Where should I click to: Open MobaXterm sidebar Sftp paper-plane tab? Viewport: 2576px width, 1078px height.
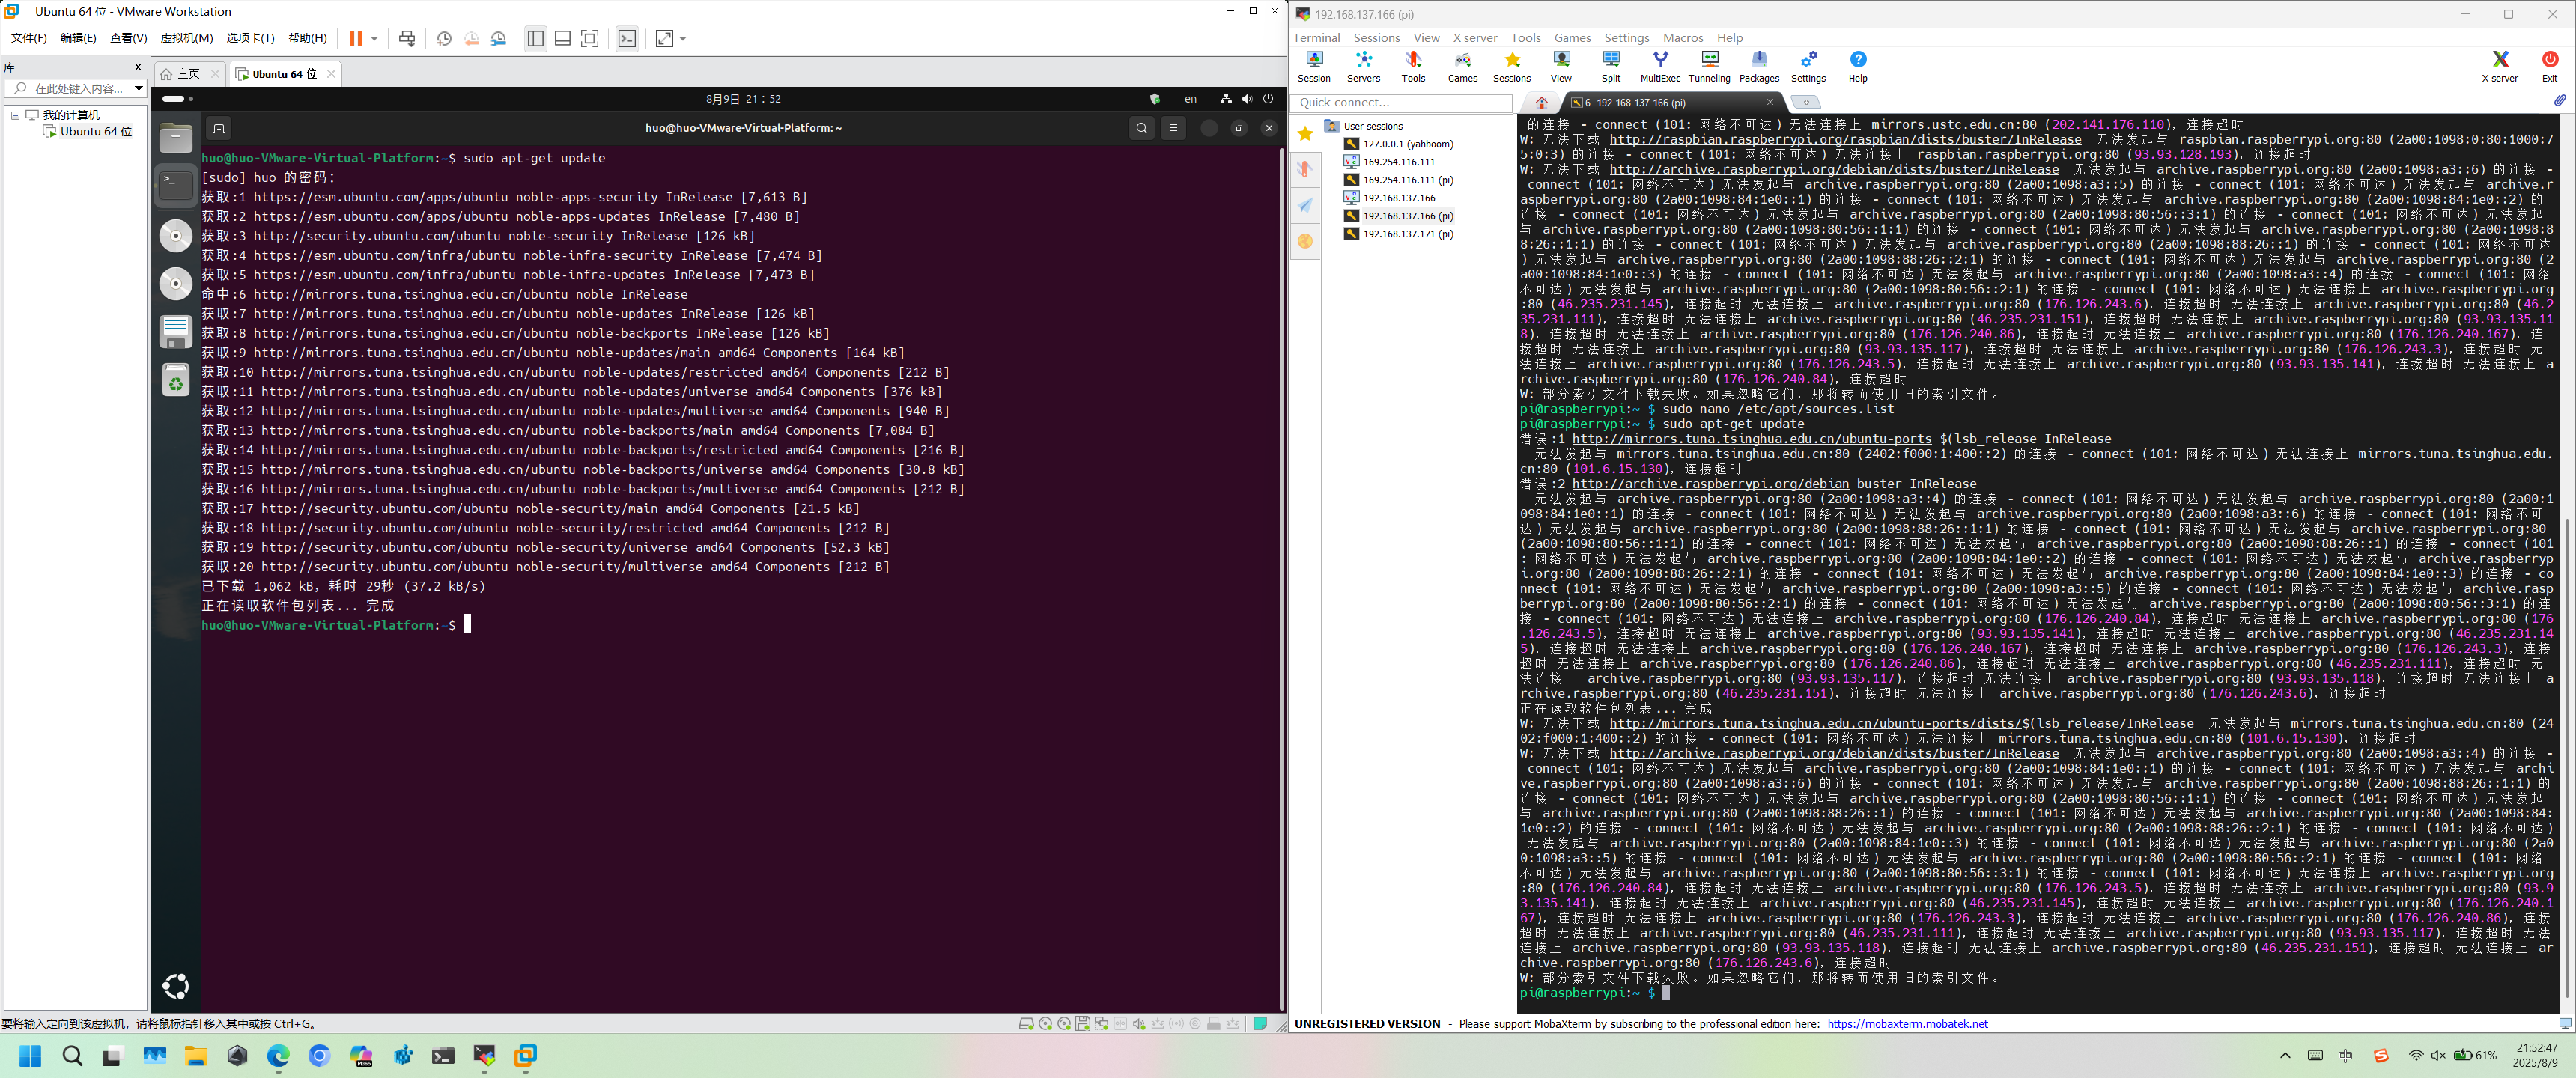coord(1305,205)
